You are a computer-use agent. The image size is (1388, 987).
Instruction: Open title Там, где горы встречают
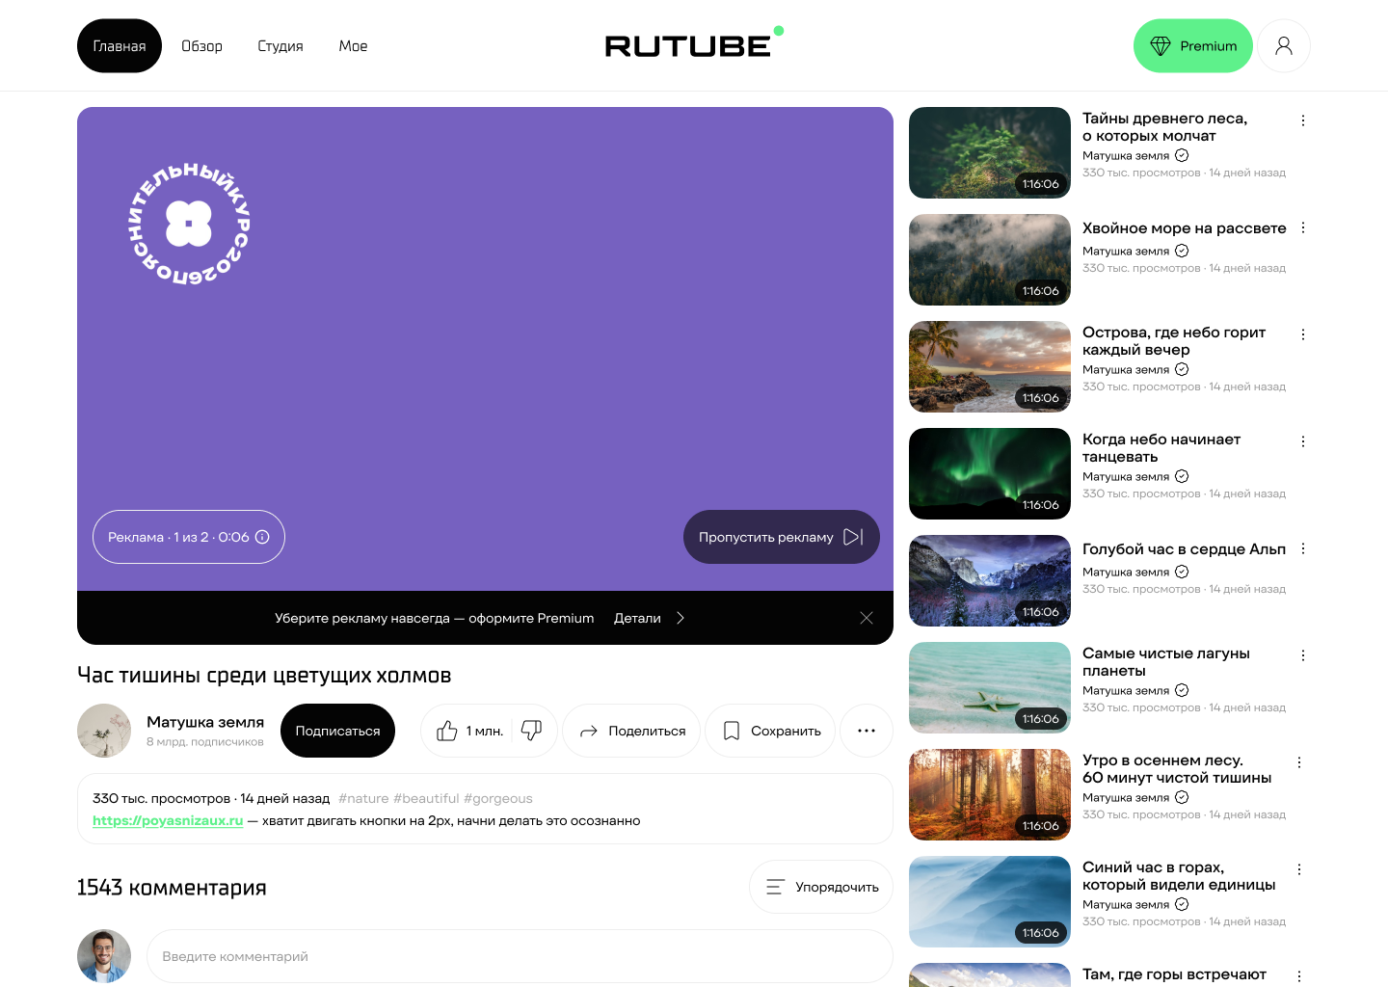pos(1174,974)
